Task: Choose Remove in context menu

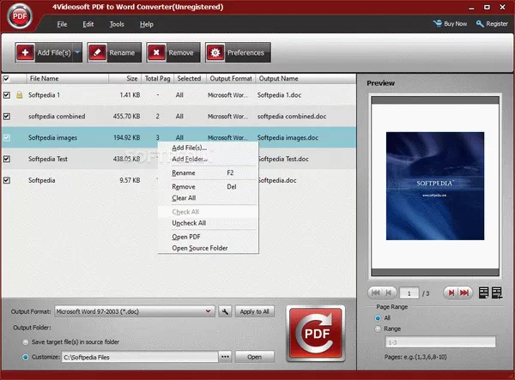Action: [208, 187]
